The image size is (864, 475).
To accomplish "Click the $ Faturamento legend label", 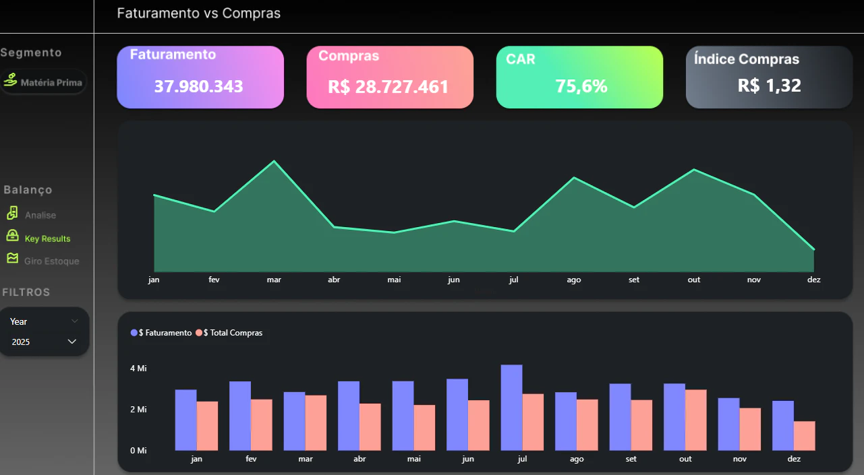I will pyautogui.click(x=165, y=333).
